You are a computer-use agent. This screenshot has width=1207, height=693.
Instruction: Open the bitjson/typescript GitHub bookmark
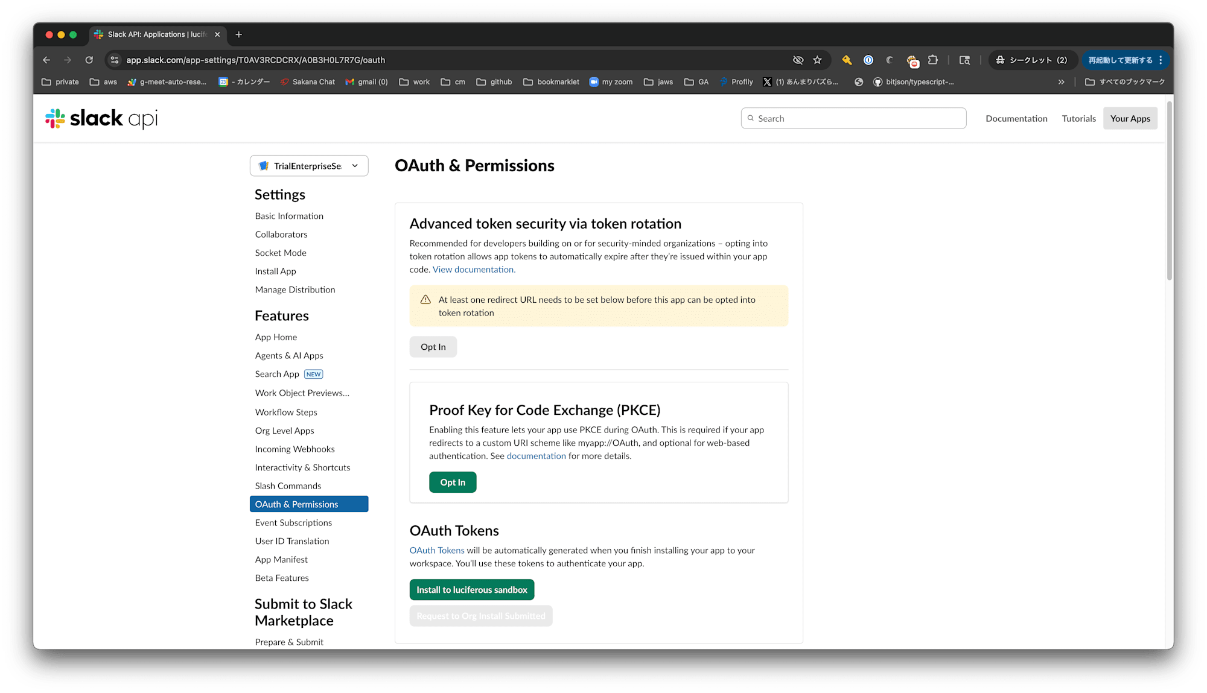click(x=914, y=82)
